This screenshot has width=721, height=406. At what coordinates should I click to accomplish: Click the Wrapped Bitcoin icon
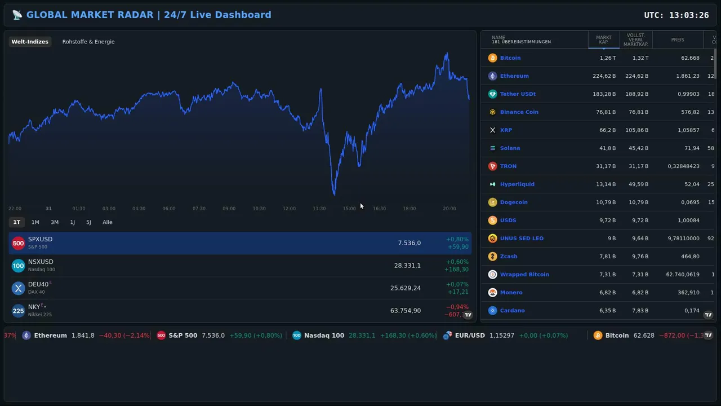point(492,275)
